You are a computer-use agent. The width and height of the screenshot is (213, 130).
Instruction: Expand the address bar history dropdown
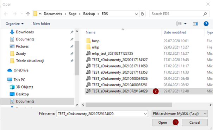pos(136,14)
